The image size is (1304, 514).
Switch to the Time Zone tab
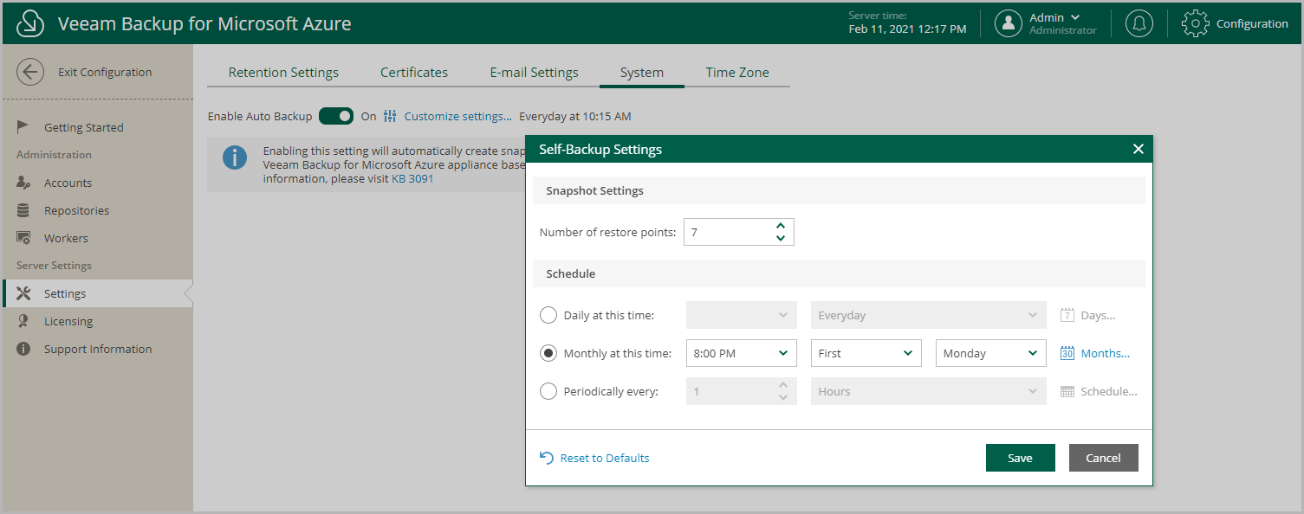click(x=737, y=73)
